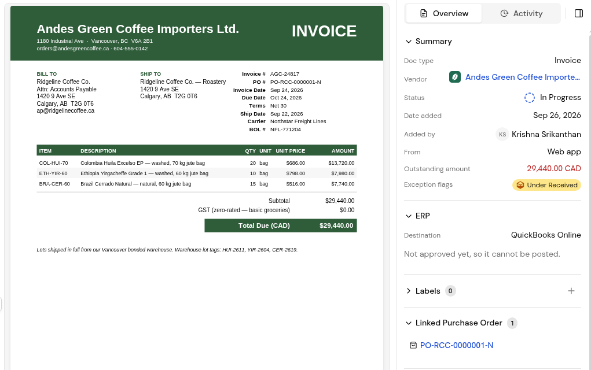
Task: Open linked purchase order PO-RCC-0000001-N
Action: pyautogui.click(x=457, y=346)
